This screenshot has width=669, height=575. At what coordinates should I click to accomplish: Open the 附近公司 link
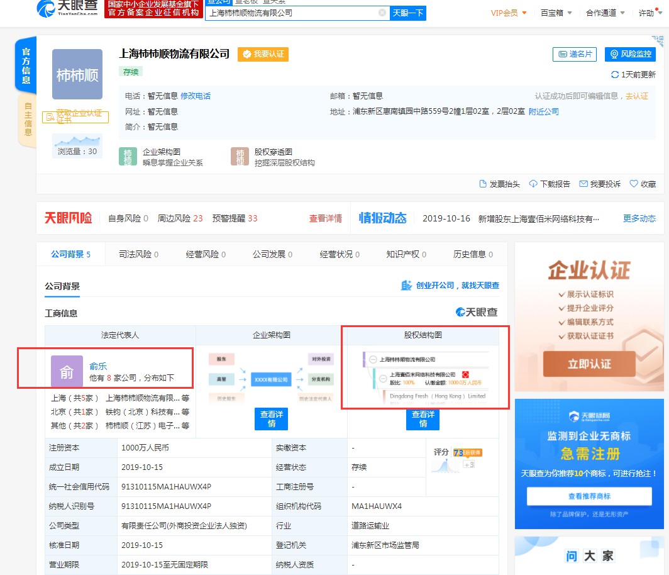pos(543,111)
